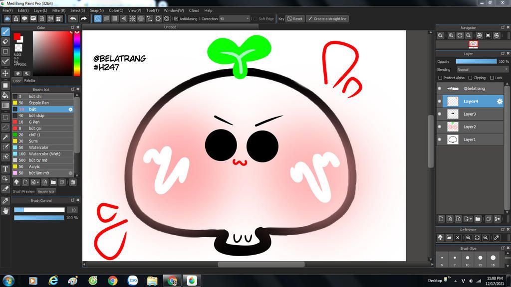The width and height of the screenshot is (511, 287).
Task: Select the Gradient tool
Action: [x=5, y=106]
